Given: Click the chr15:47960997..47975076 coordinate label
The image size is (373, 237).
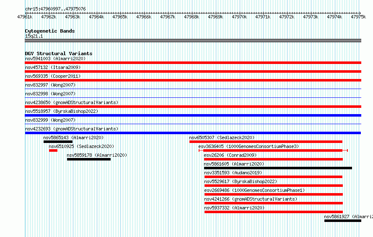Looking at the screenshot, I should [55, 9].
